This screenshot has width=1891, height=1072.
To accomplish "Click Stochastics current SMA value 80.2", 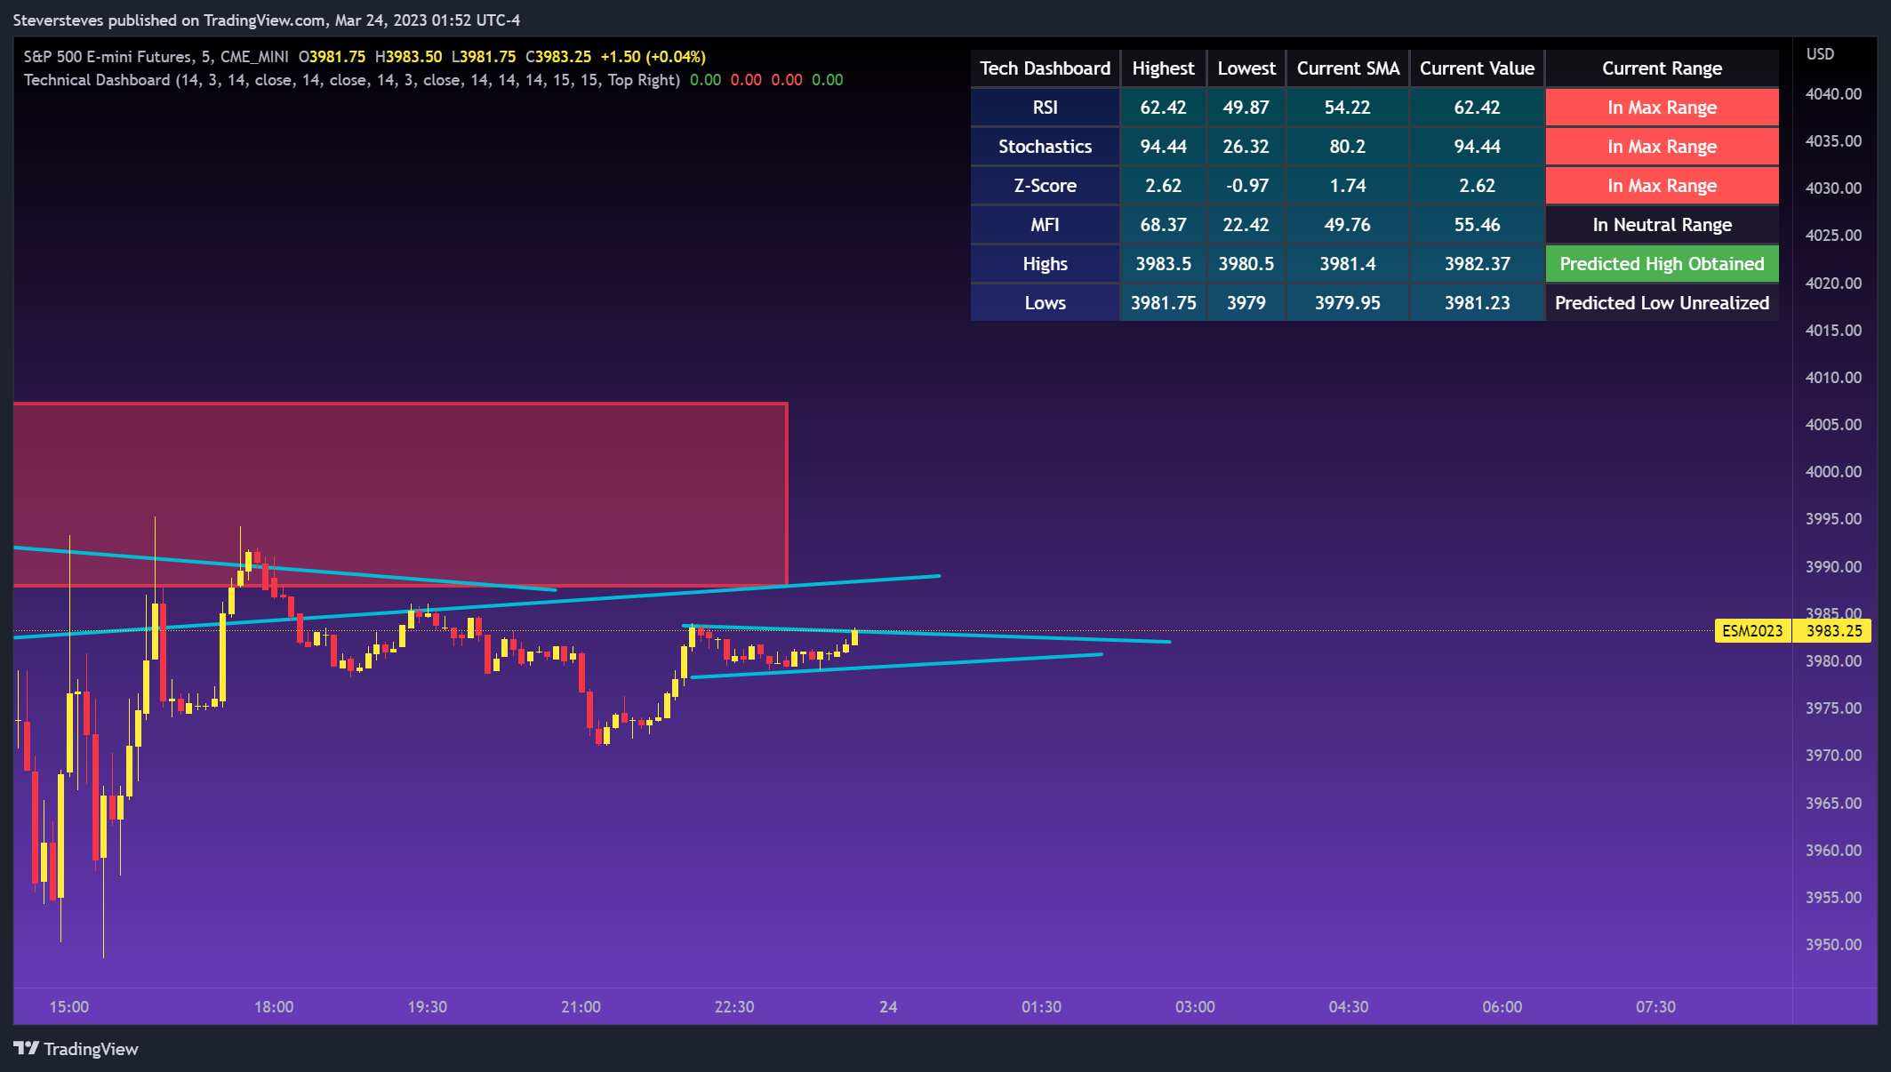I will pos(1348,147).
